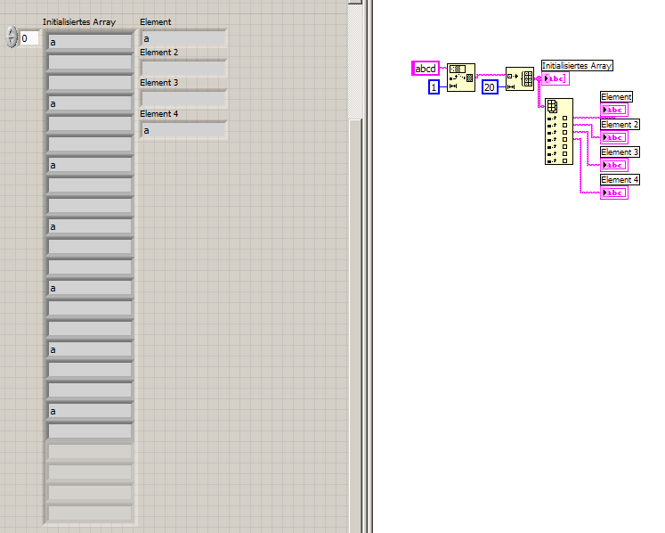
Task: Click the empty Element 2 indicator field
Action: pyautogui.click(x=183, y=69)
